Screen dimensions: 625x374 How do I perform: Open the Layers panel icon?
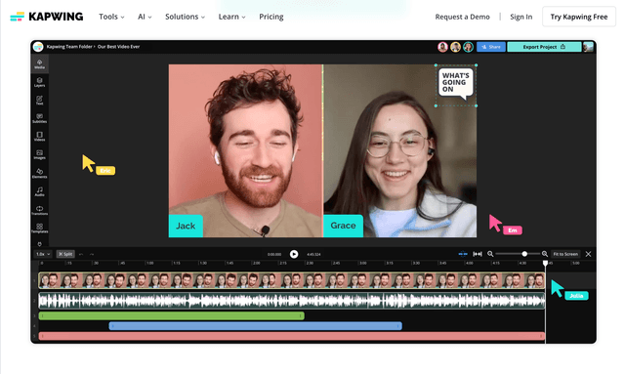tap(39, 82)
